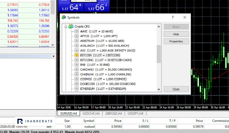The height and width of the screenshot is (133, 229).
Task: Click Market Watch ask 1.62656
Action: pyautogui.click(x=44, y=42)
